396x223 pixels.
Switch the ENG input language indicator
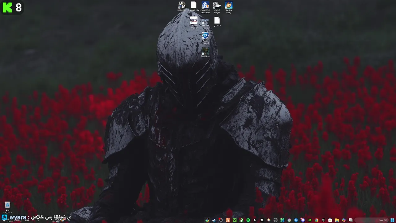[x=27, y=220]
